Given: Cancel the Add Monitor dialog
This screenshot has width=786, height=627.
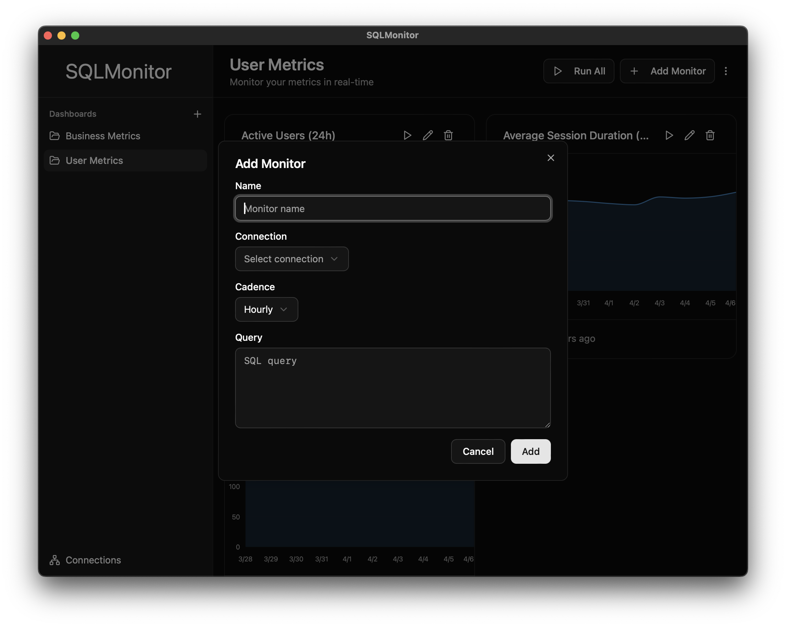Looking at the screenshot, I should point(478,451).
